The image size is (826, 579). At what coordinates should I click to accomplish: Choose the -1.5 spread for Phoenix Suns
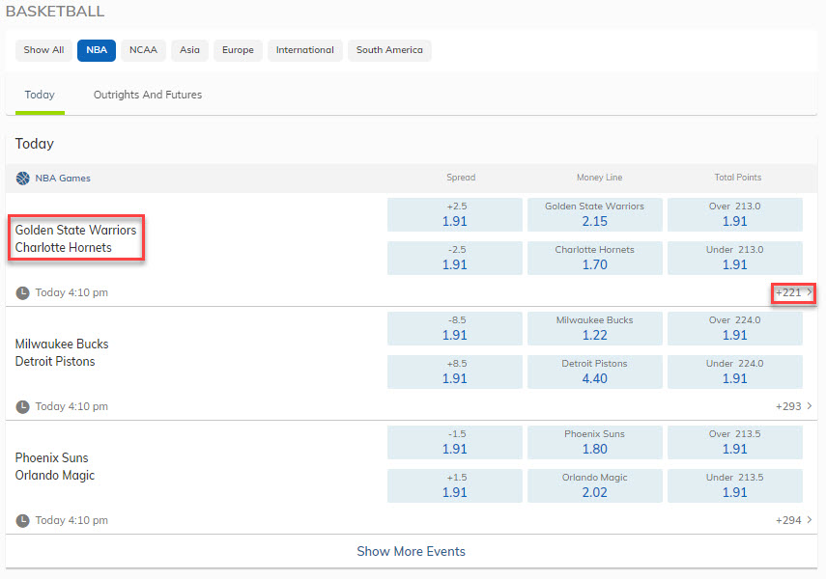(x=454, y=442)
